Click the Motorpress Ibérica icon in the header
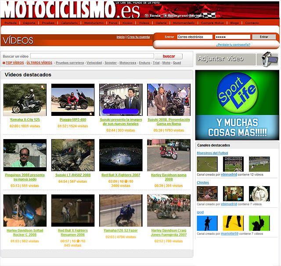 (x=165, y=16)
